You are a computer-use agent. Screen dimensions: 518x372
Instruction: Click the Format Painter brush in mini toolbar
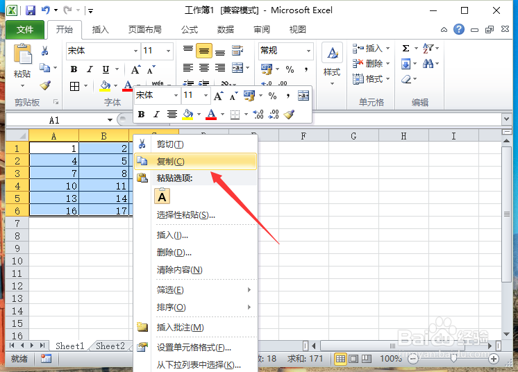click(289, 115)
